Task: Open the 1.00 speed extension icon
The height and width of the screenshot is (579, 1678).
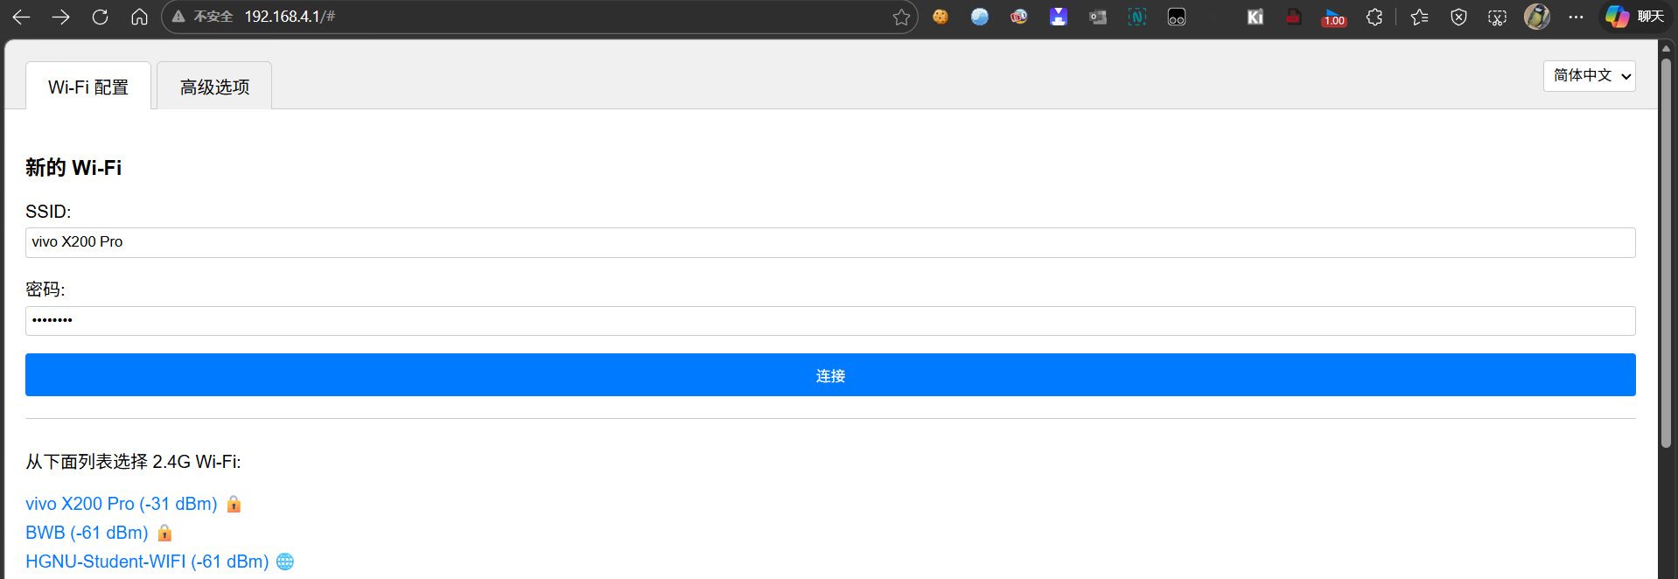Action: point(1333,17)
